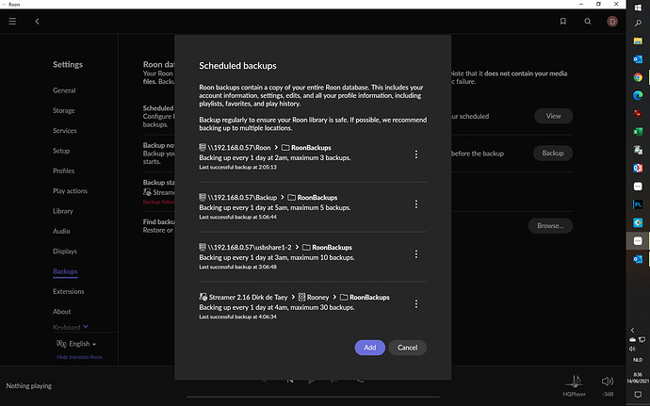Screen dimensions: 650x406
Task: Open the hamburger navigation menu
Action: tap(12, 21)
